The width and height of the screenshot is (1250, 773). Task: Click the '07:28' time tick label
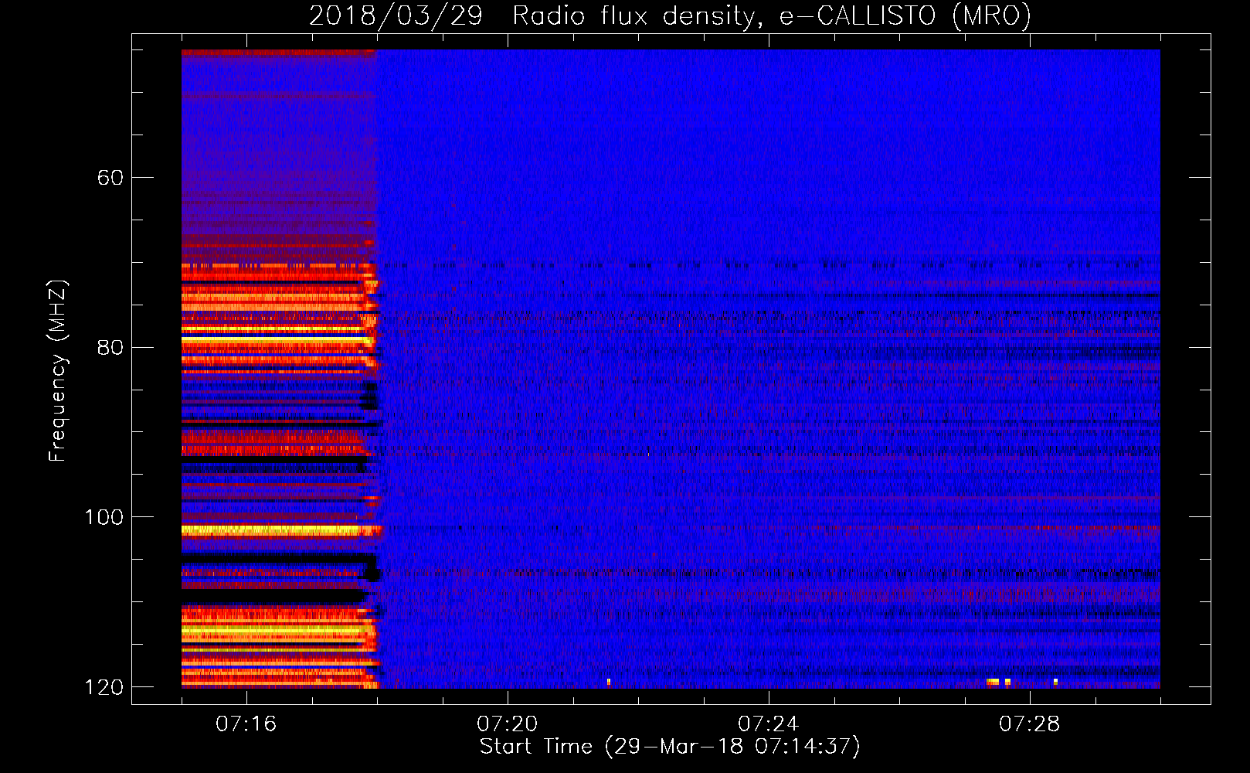pos(1030,724)
